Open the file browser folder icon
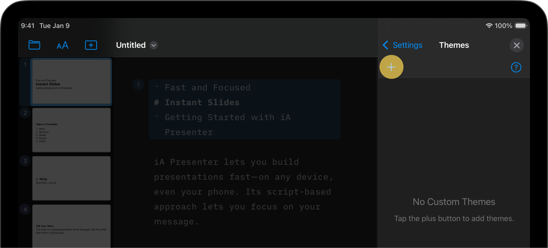This screenshot has width=548, height=248. point(34,45)
